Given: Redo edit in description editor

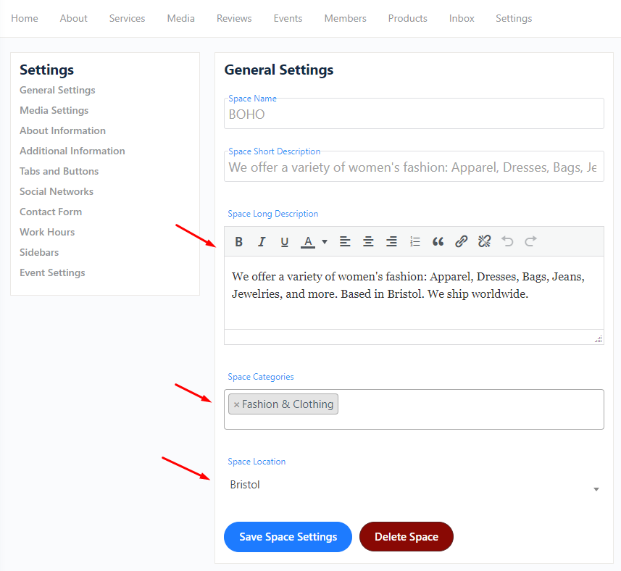Looking at the screenshot, I should 530,241.
